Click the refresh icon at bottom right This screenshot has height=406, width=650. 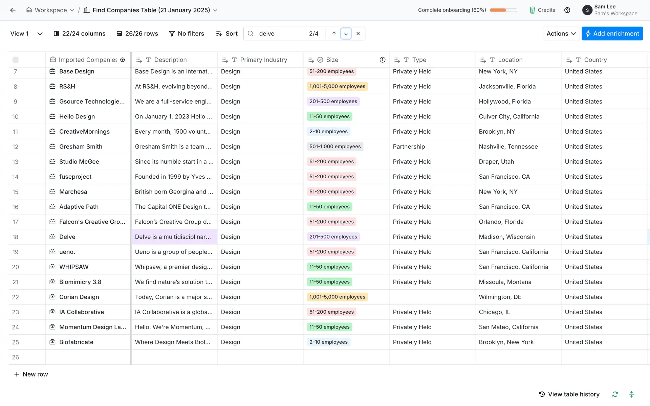coord(615,394)
